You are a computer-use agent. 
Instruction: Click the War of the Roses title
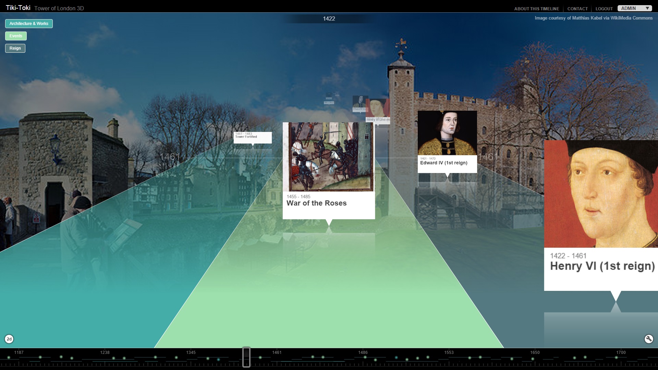coord(316,203)
